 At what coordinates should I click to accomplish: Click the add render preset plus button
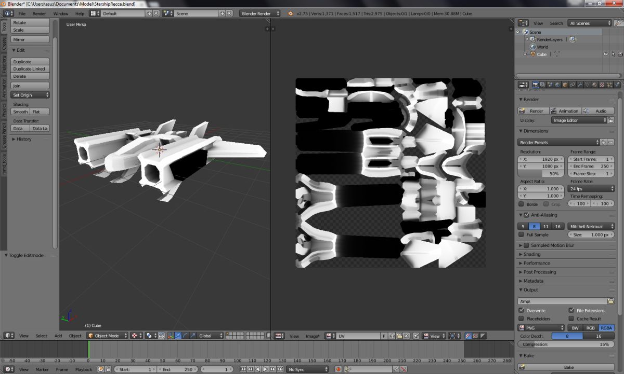(603, 142)
